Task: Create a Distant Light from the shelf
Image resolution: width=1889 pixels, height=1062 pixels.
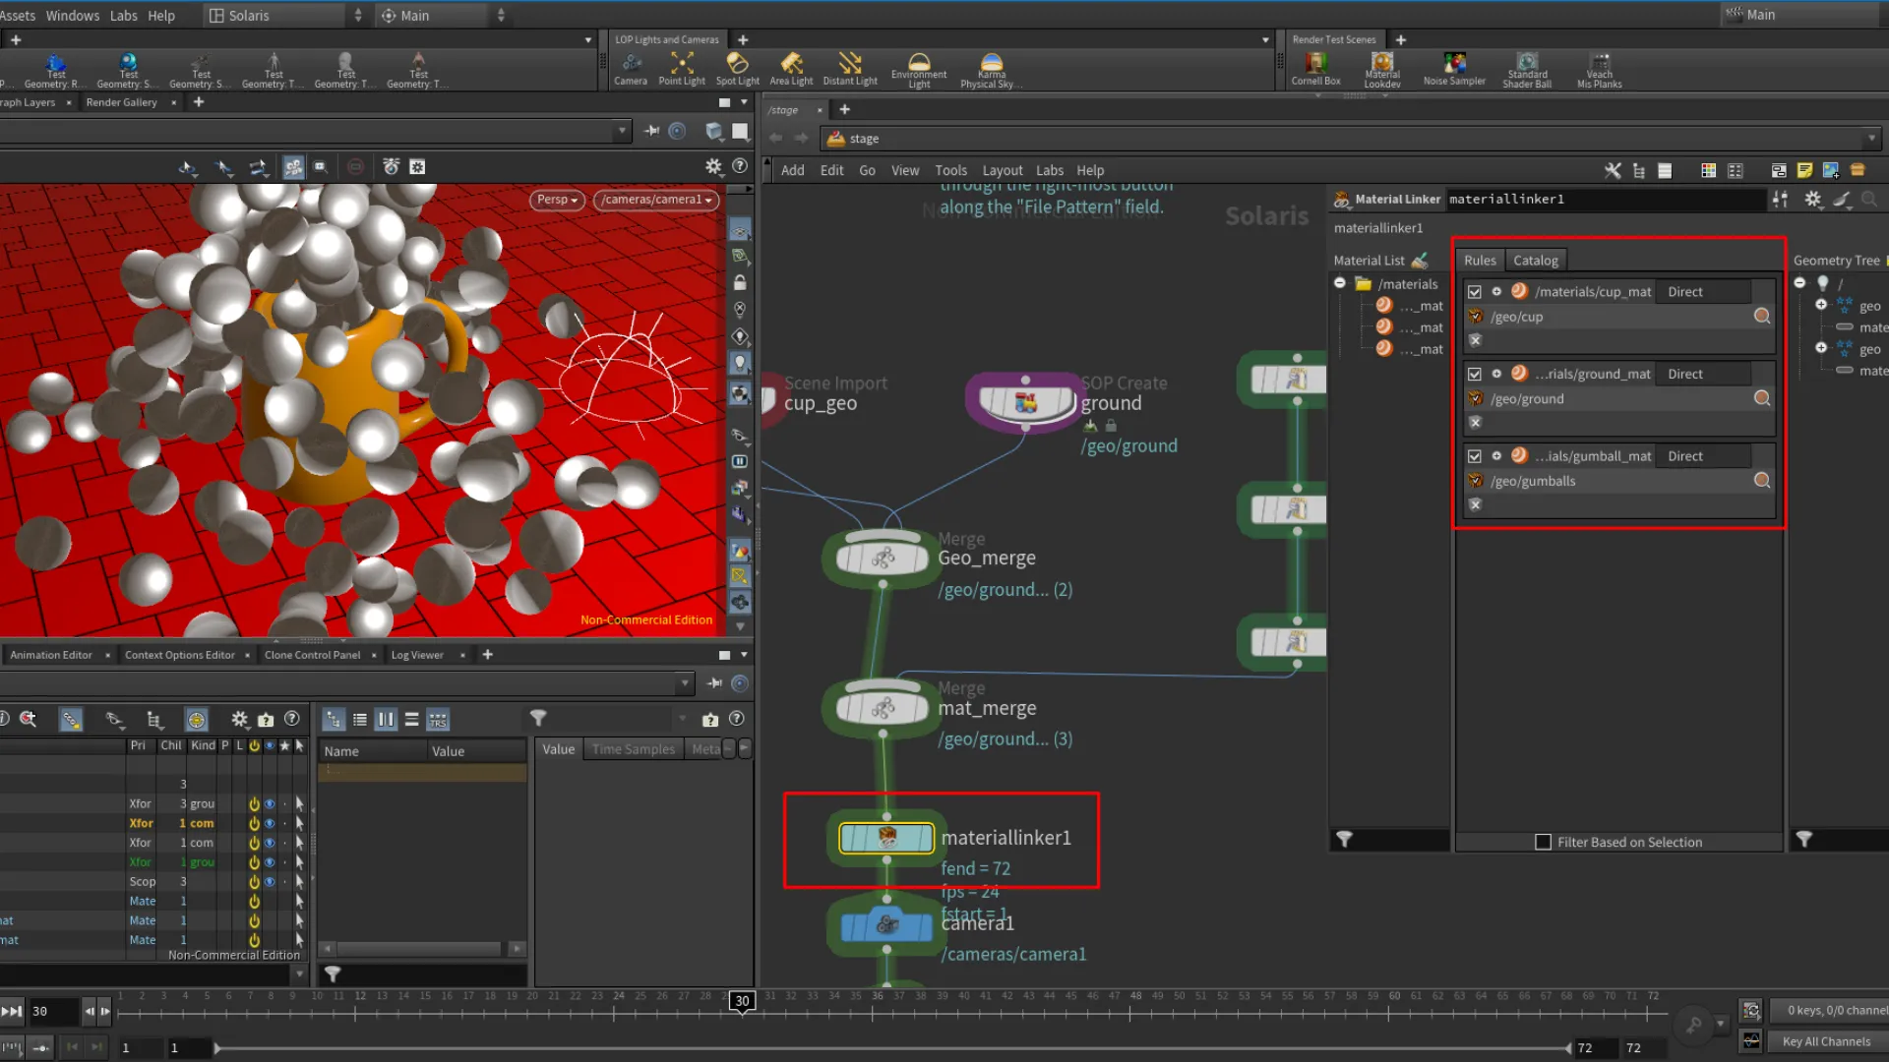Action: click(x=849, y=67)
